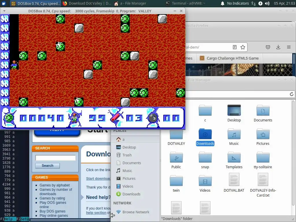Open the Xfce applications menu icon
The image size is (296, 222).
tap(4, 3)
